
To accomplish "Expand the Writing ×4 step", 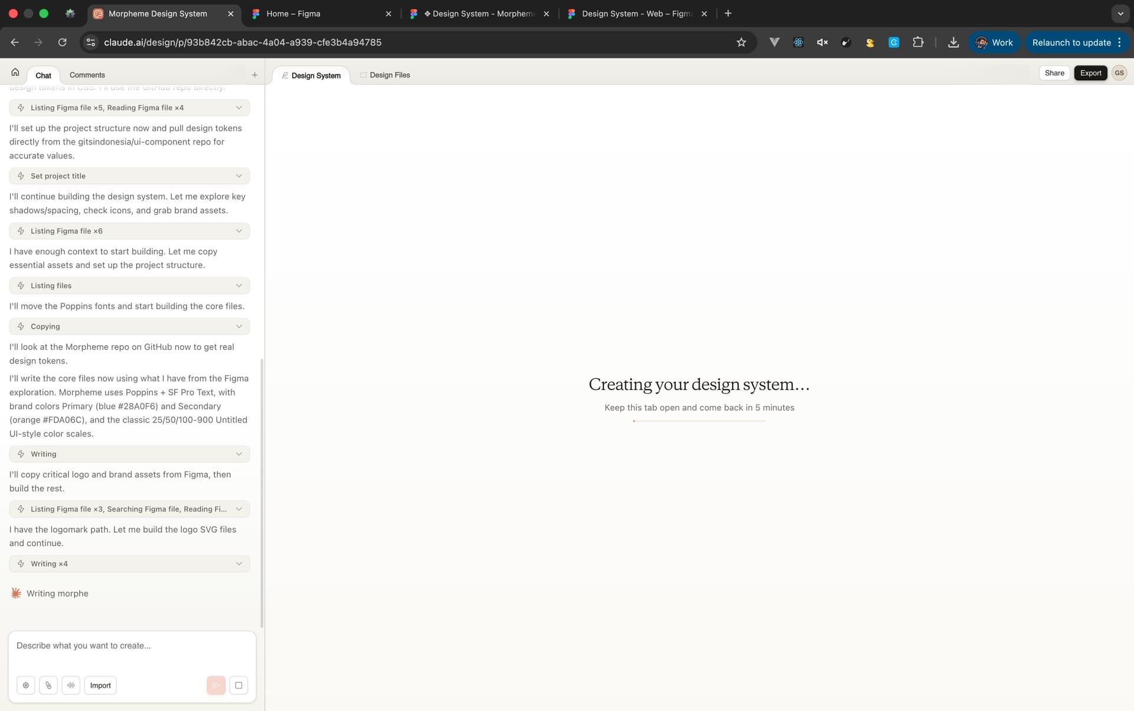I will [129, 563].
